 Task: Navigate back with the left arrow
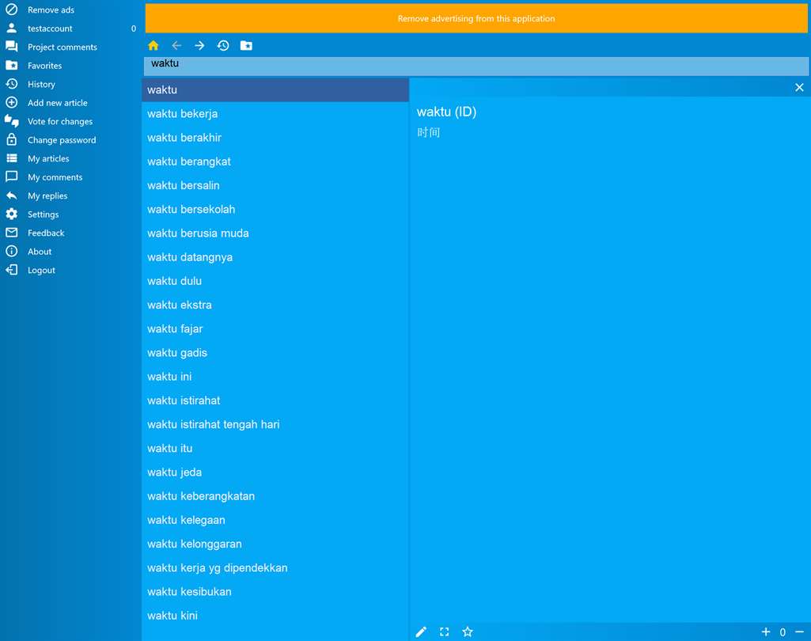point(176,46)
